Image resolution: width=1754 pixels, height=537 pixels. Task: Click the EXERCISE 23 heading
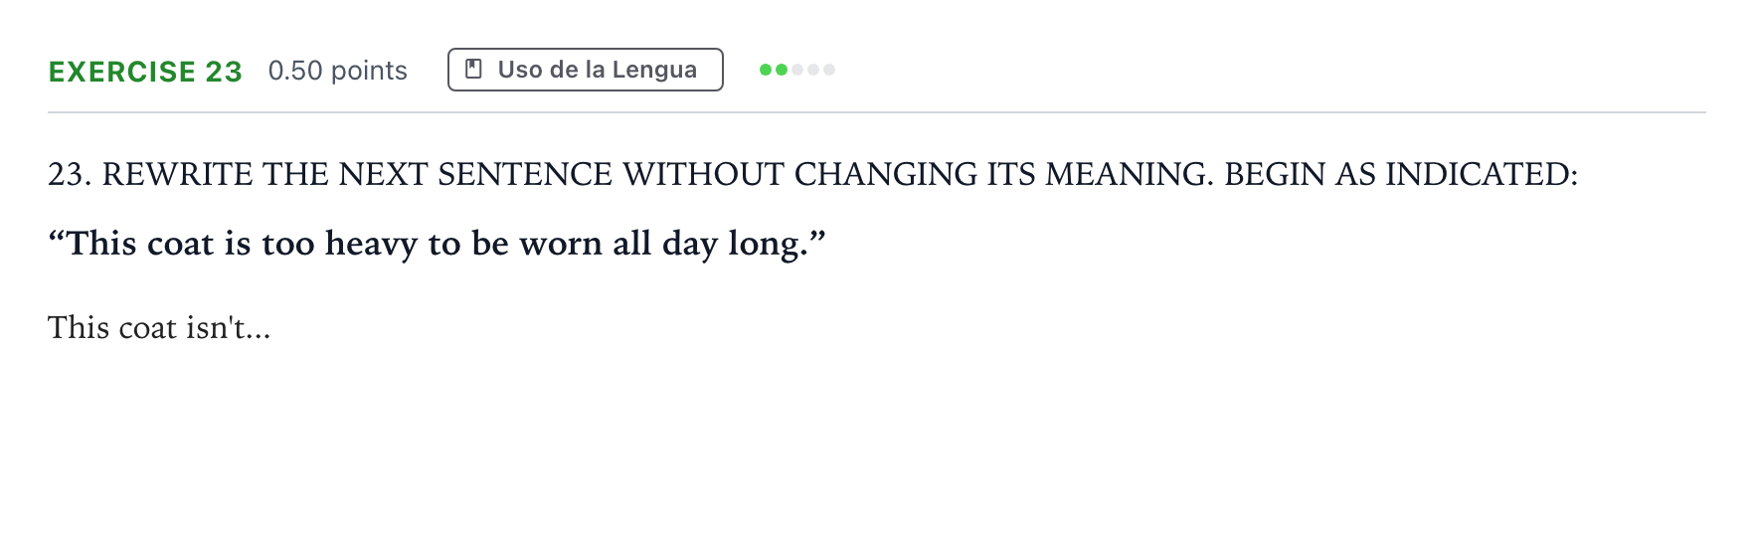pyautogui.click(x=145, y=72)
